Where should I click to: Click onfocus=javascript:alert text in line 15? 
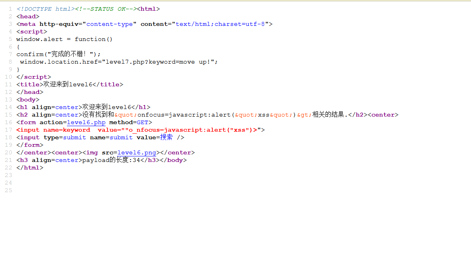pyautogui.click(x=184, y=115)
